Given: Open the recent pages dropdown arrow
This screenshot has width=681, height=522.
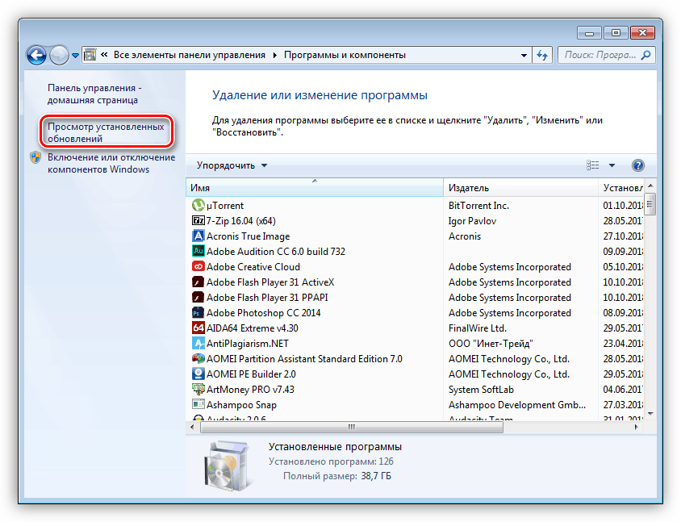Looking at the screenshot, I should [x=75, y=56].
